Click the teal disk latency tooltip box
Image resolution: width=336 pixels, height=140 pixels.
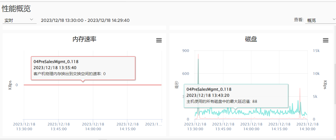[236, 96]
